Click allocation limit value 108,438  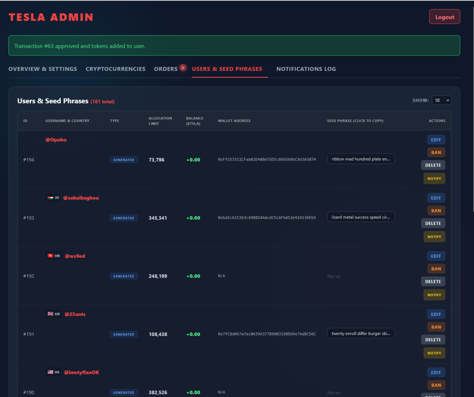pyautogui.click(x=158, y=334)
